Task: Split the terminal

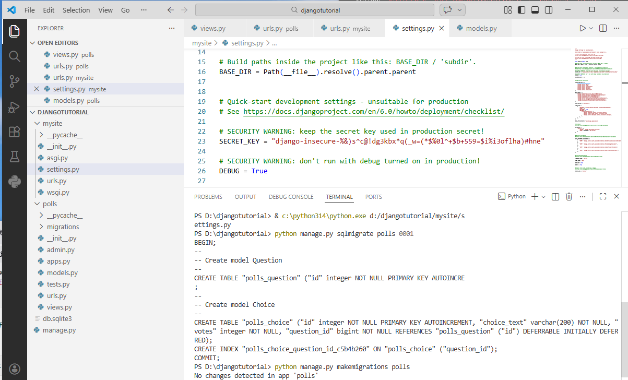Action: (x=555, y=196)
